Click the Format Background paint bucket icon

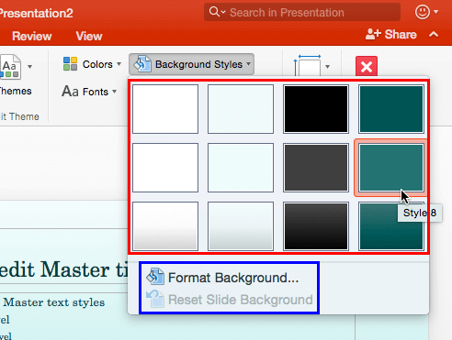pyautogui.click(x=155, y=277)
